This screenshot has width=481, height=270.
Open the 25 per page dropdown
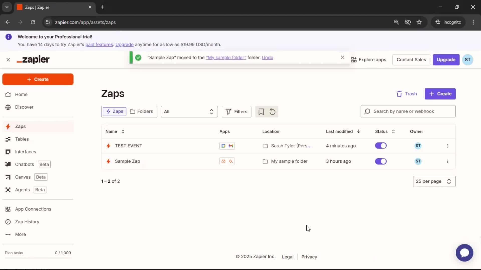point(434,181)
